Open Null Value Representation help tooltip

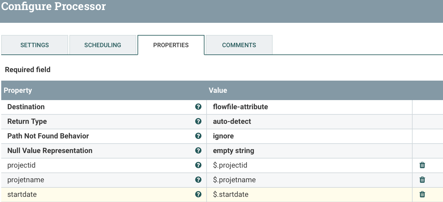click(198, 151)
